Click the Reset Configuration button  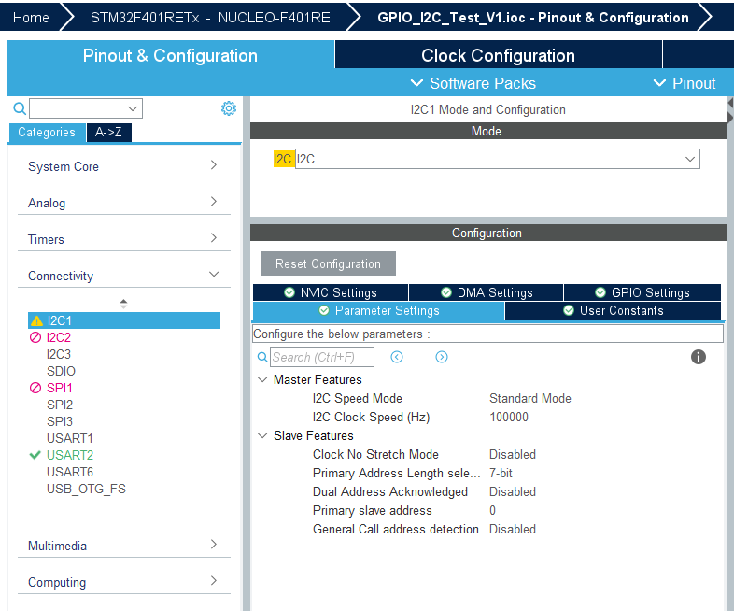[x=328, y=263]
